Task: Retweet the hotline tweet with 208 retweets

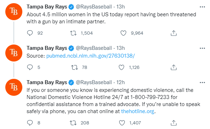Action: click(x=73, y=123)
